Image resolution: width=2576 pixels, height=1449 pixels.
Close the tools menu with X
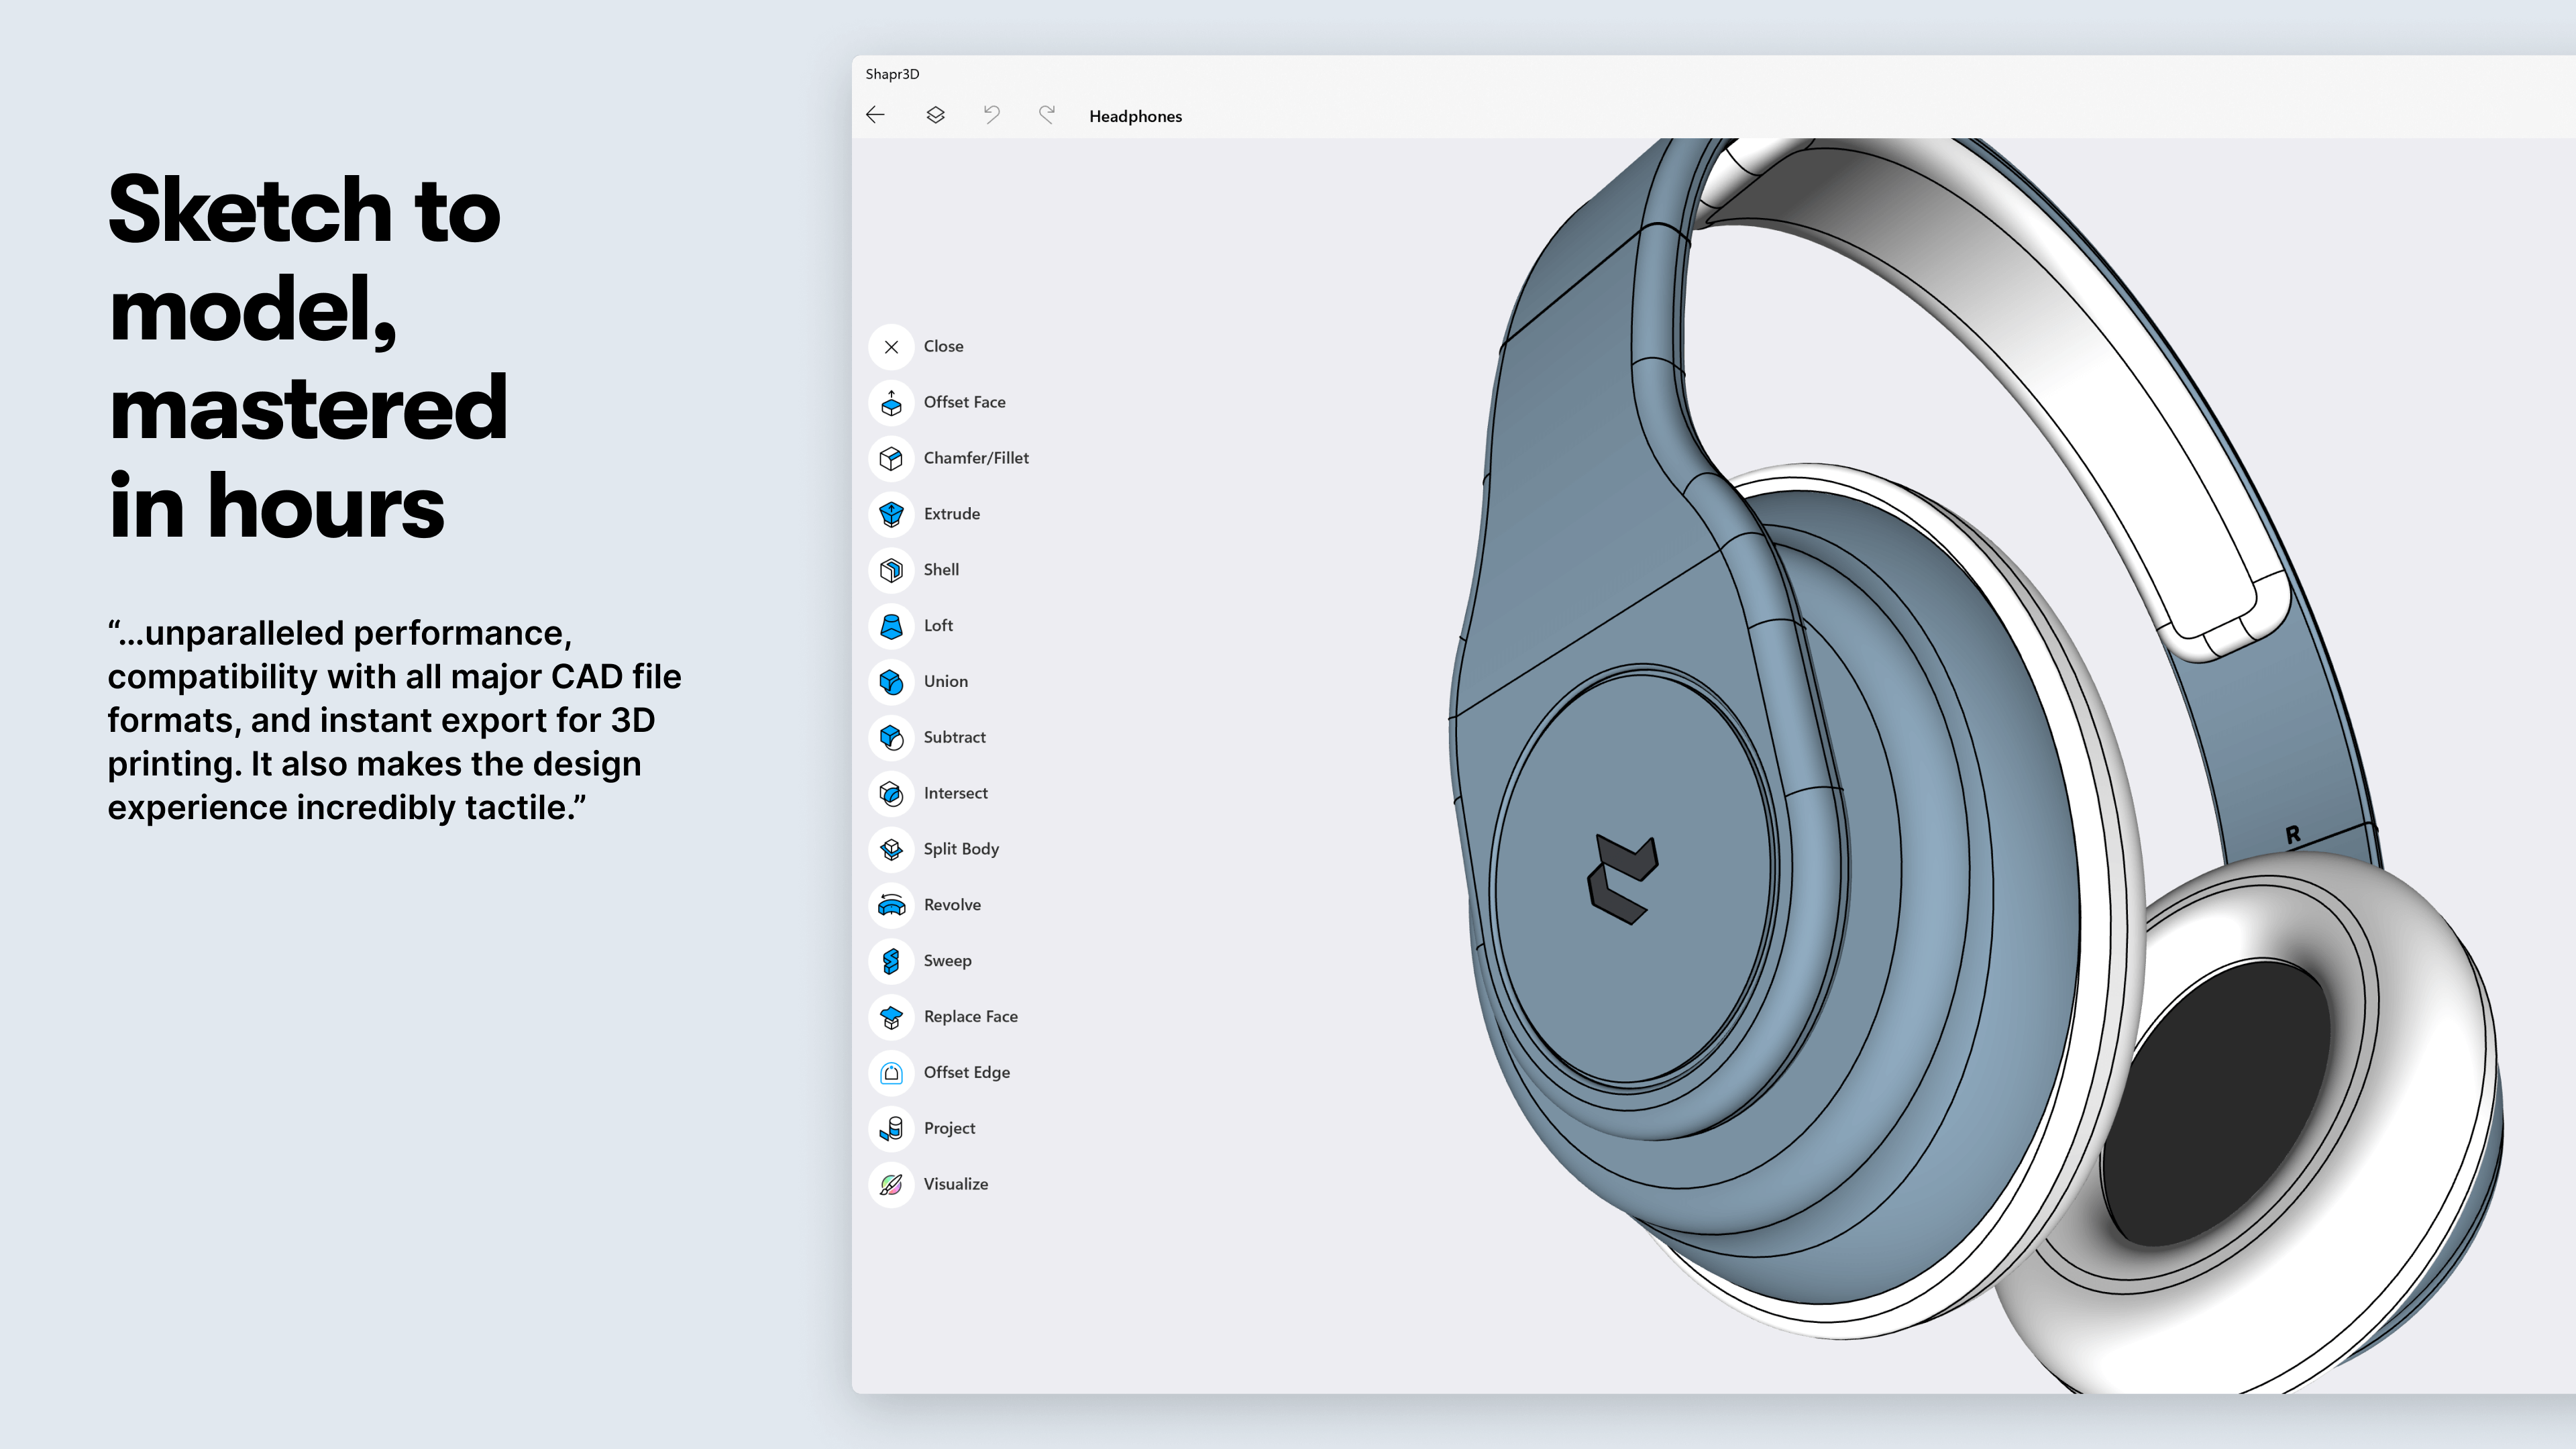891,347
